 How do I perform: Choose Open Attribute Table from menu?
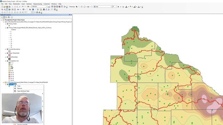pyautogui.click(x=29, y=91)
